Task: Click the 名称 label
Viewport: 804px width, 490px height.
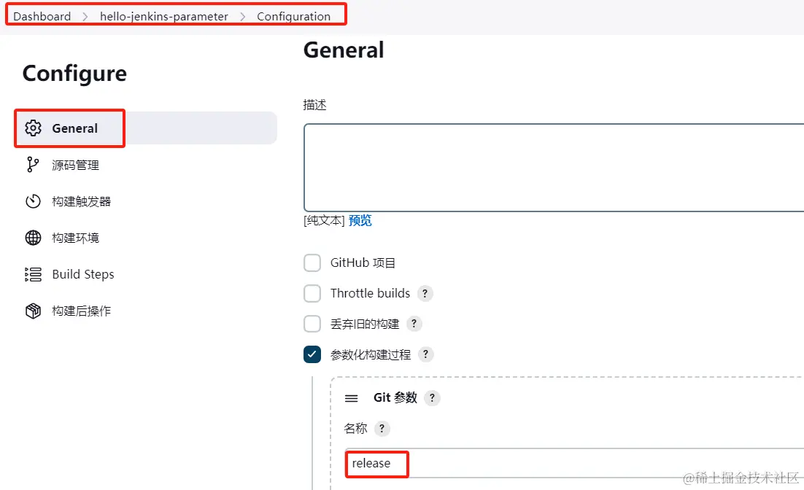Action: (356, 429)
